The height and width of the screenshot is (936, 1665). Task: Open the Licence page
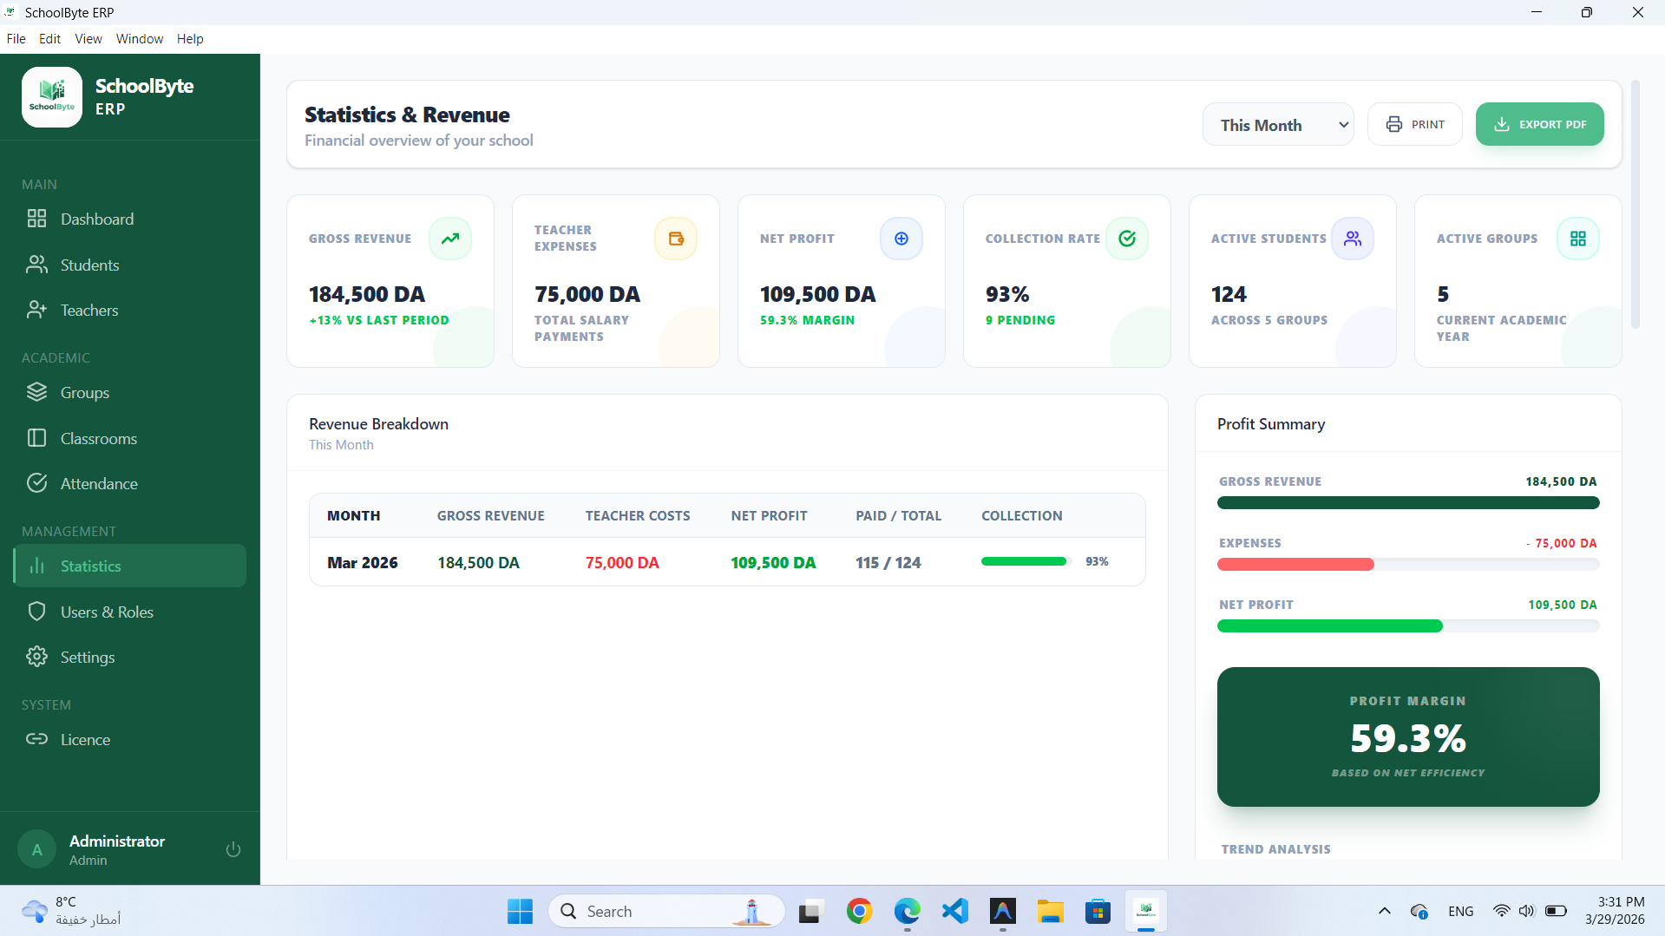pyautogui.click(x=130, y=740)
